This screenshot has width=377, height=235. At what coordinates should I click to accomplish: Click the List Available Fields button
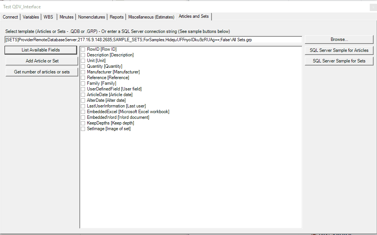(41, 50)
